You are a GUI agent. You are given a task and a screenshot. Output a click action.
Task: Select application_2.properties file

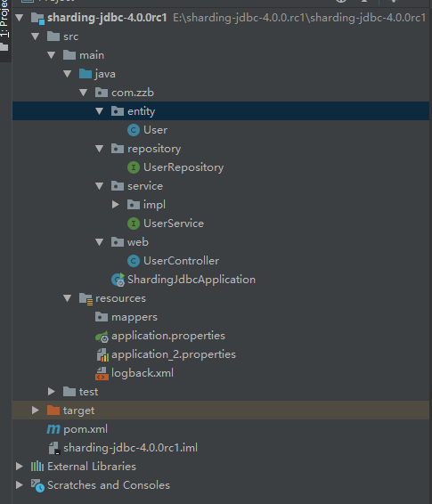point(174,354)
